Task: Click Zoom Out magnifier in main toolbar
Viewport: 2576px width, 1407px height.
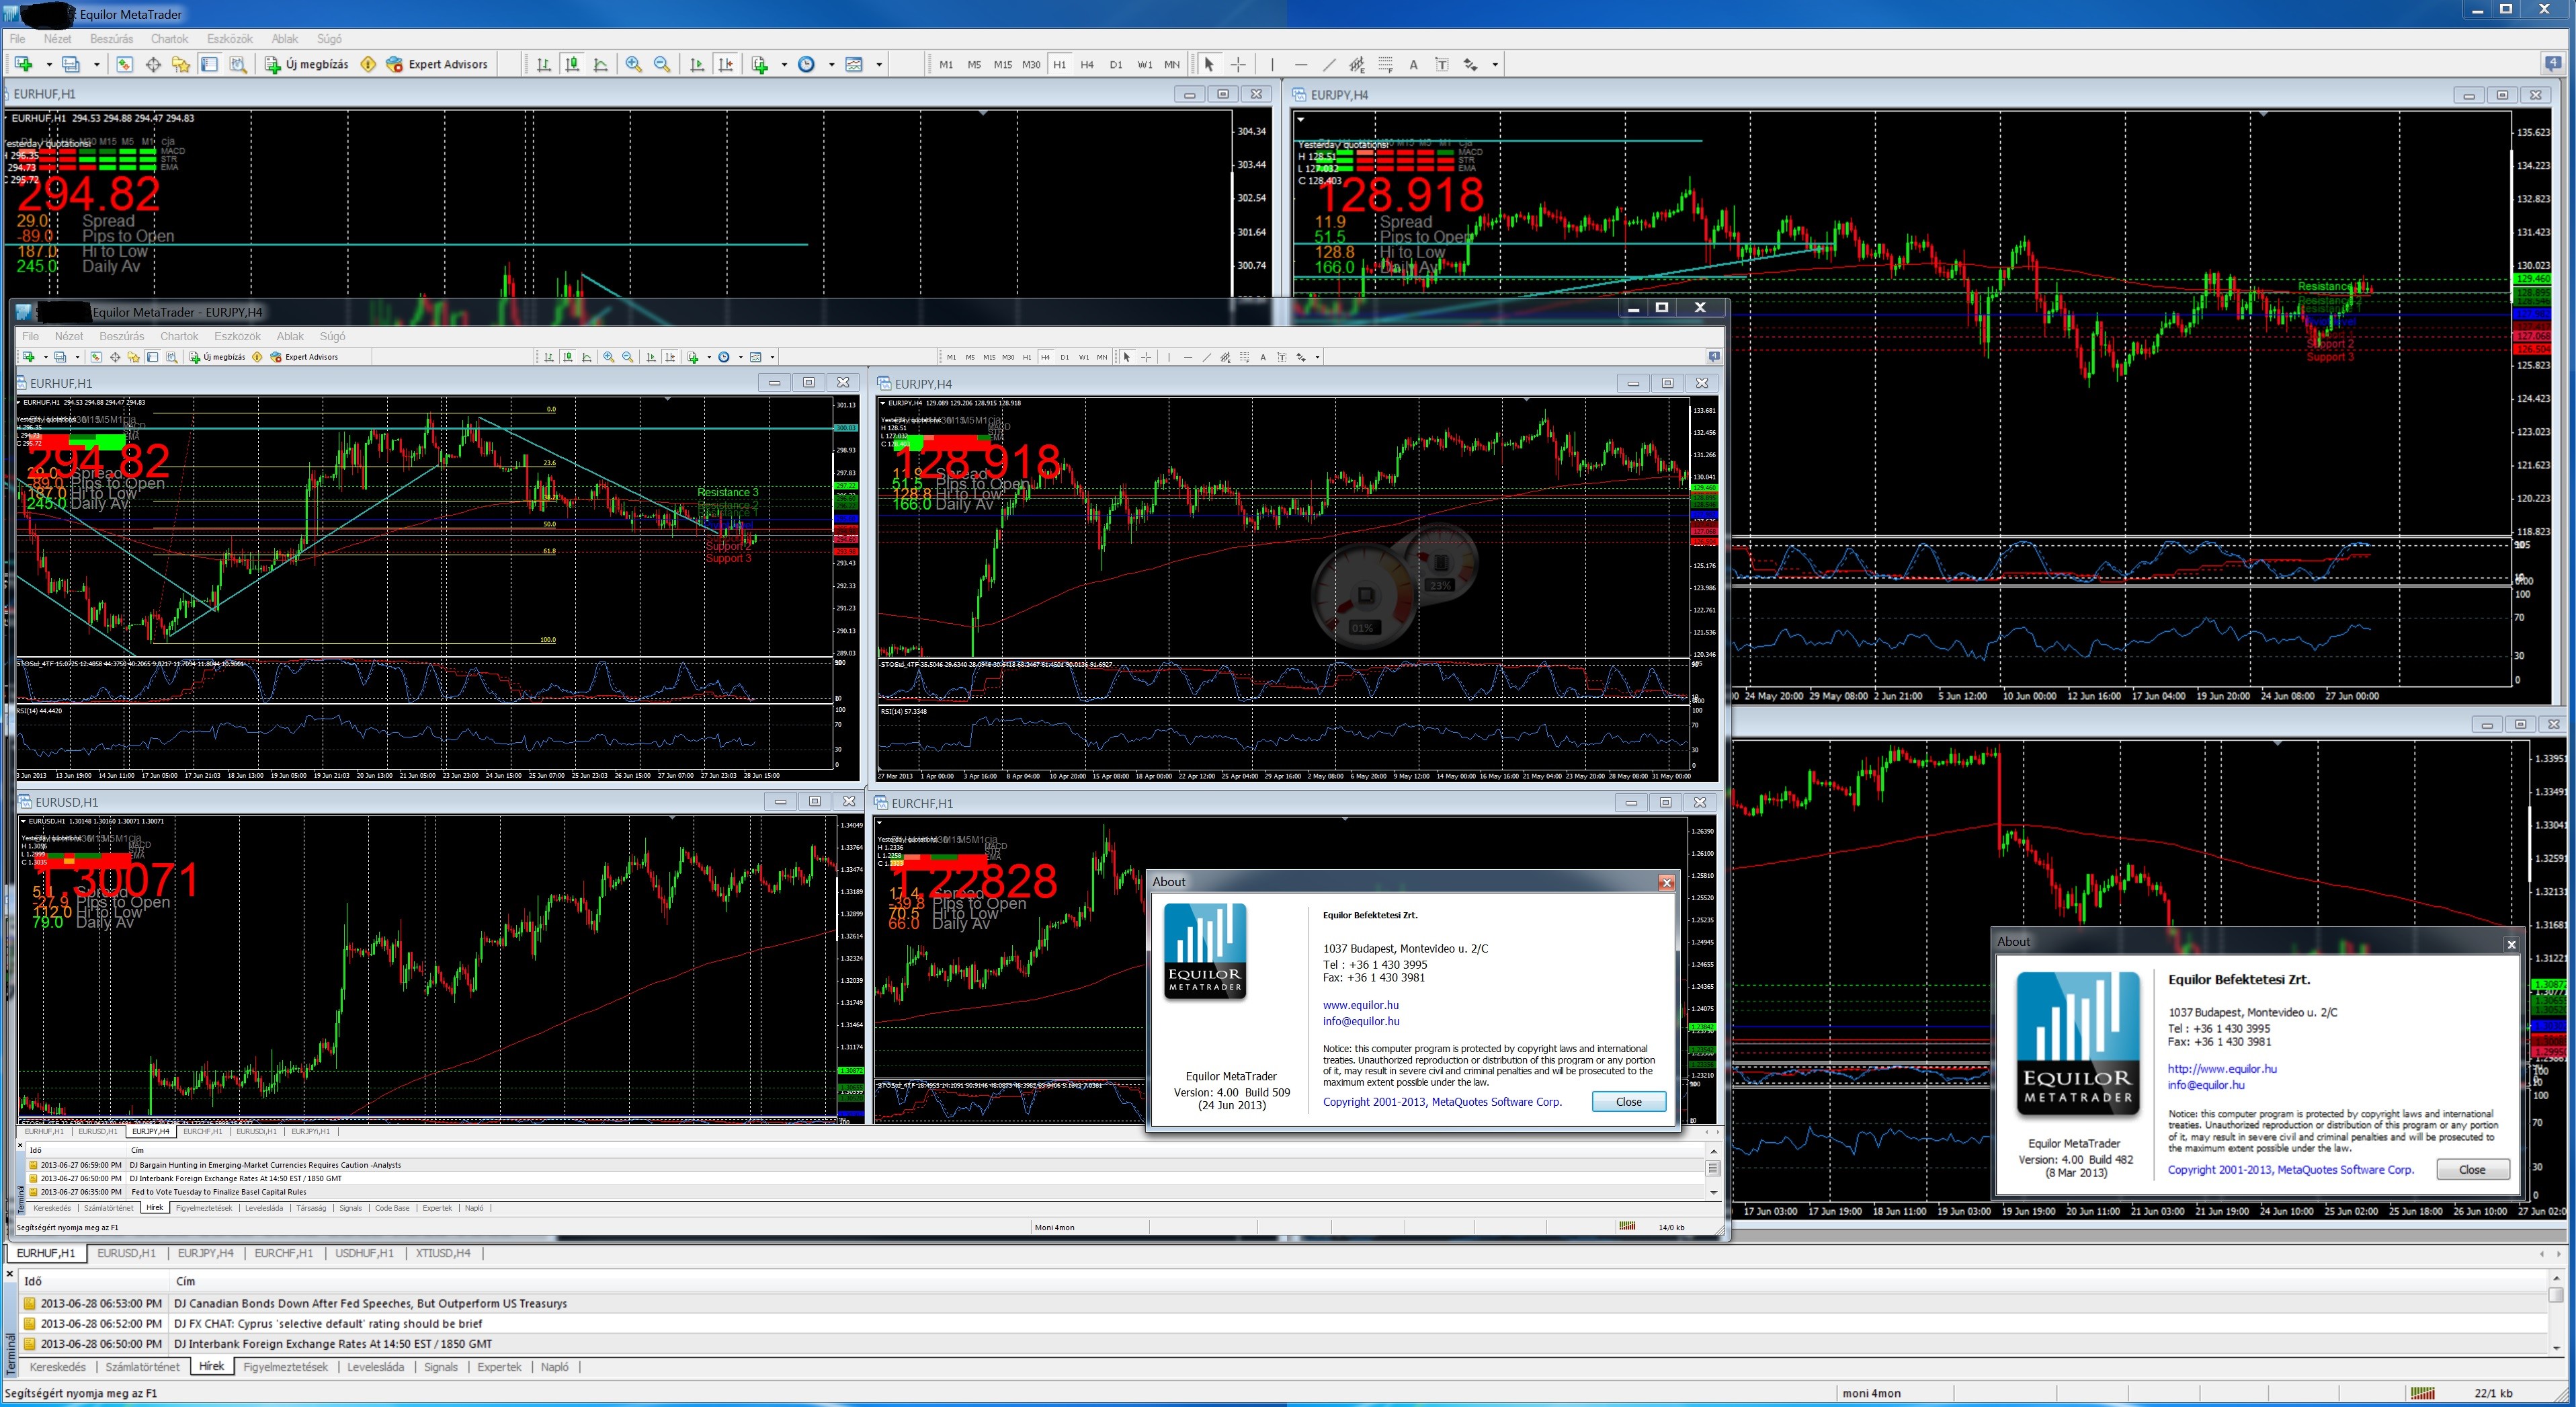Action: click(662, 64)
